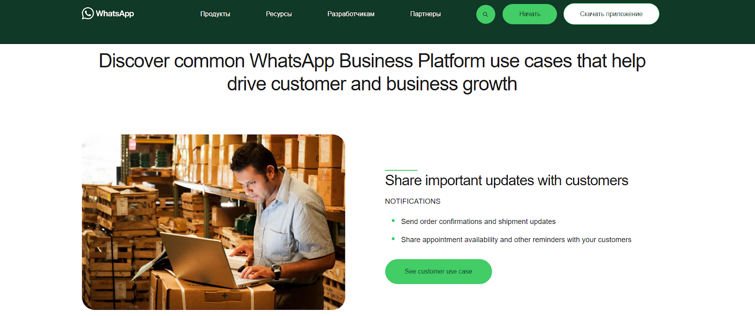Click the green Начать button
This screenshot has width=755, height=316.
click(529, 14)
